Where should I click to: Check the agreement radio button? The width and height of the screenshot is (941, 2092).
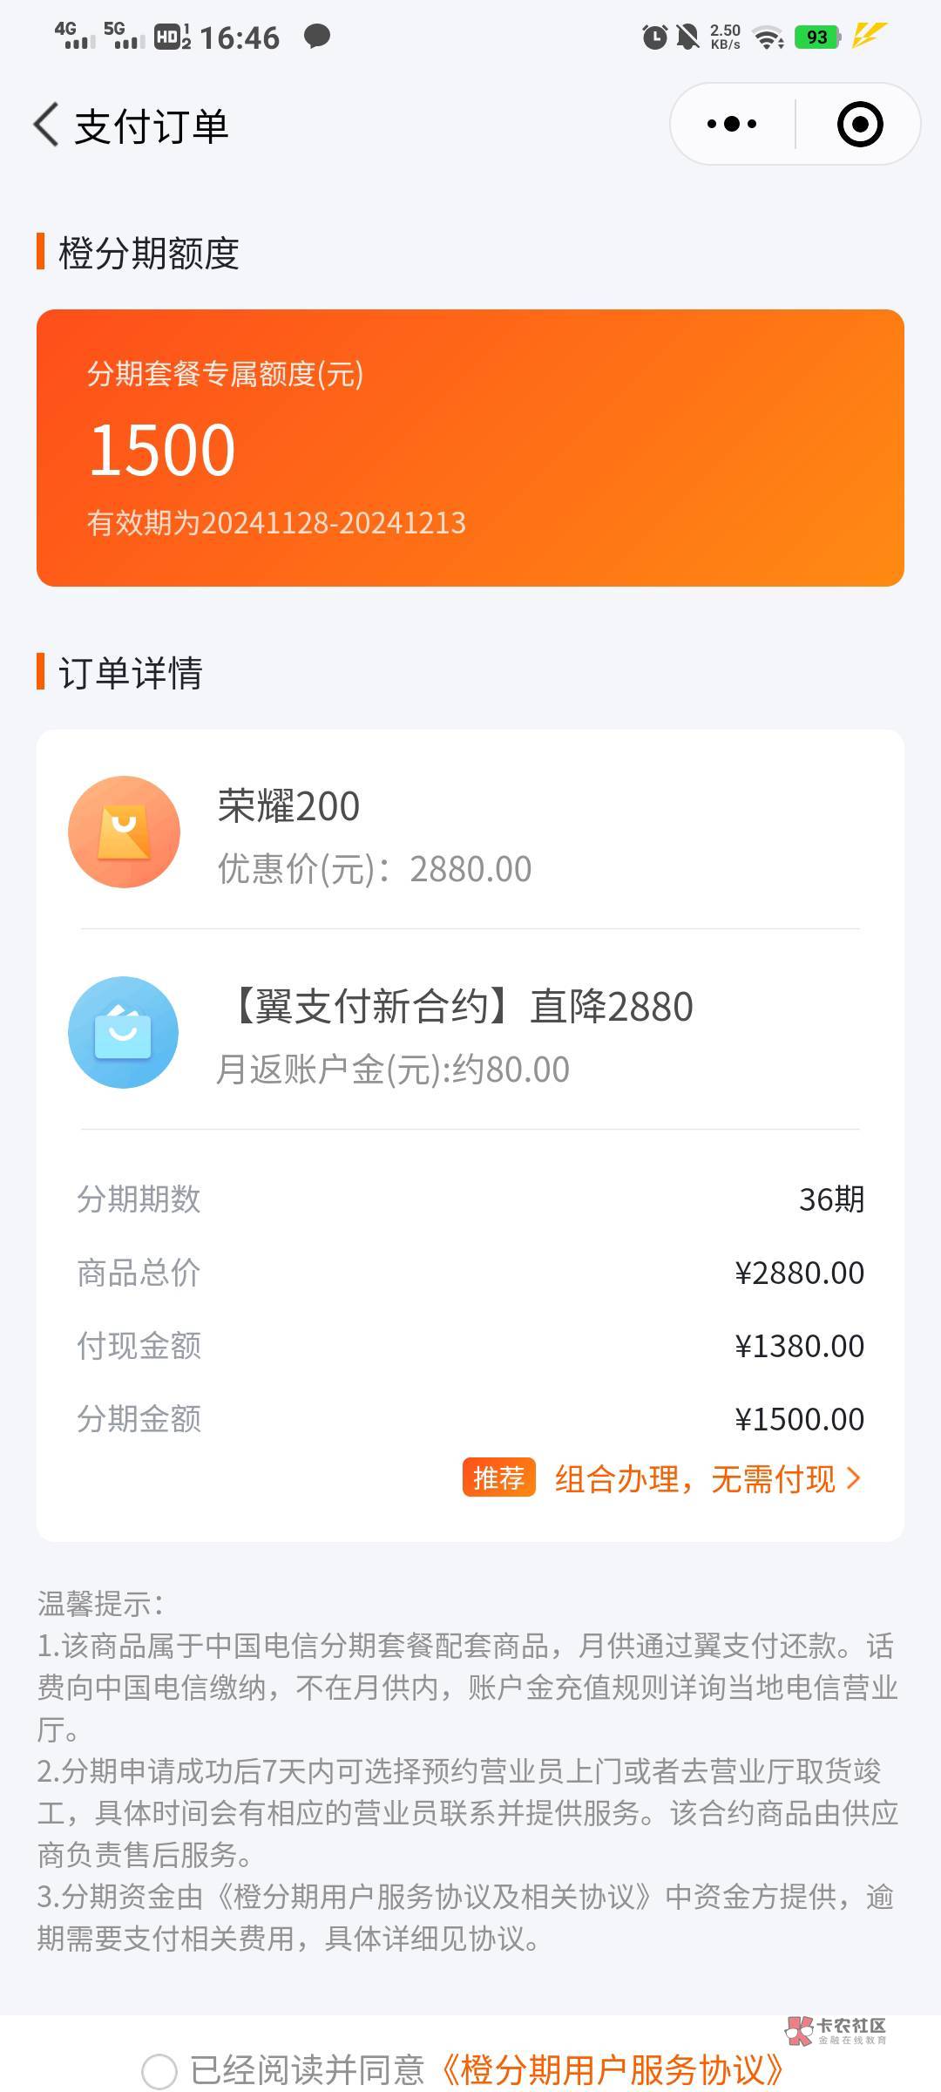coord(159,2070)
